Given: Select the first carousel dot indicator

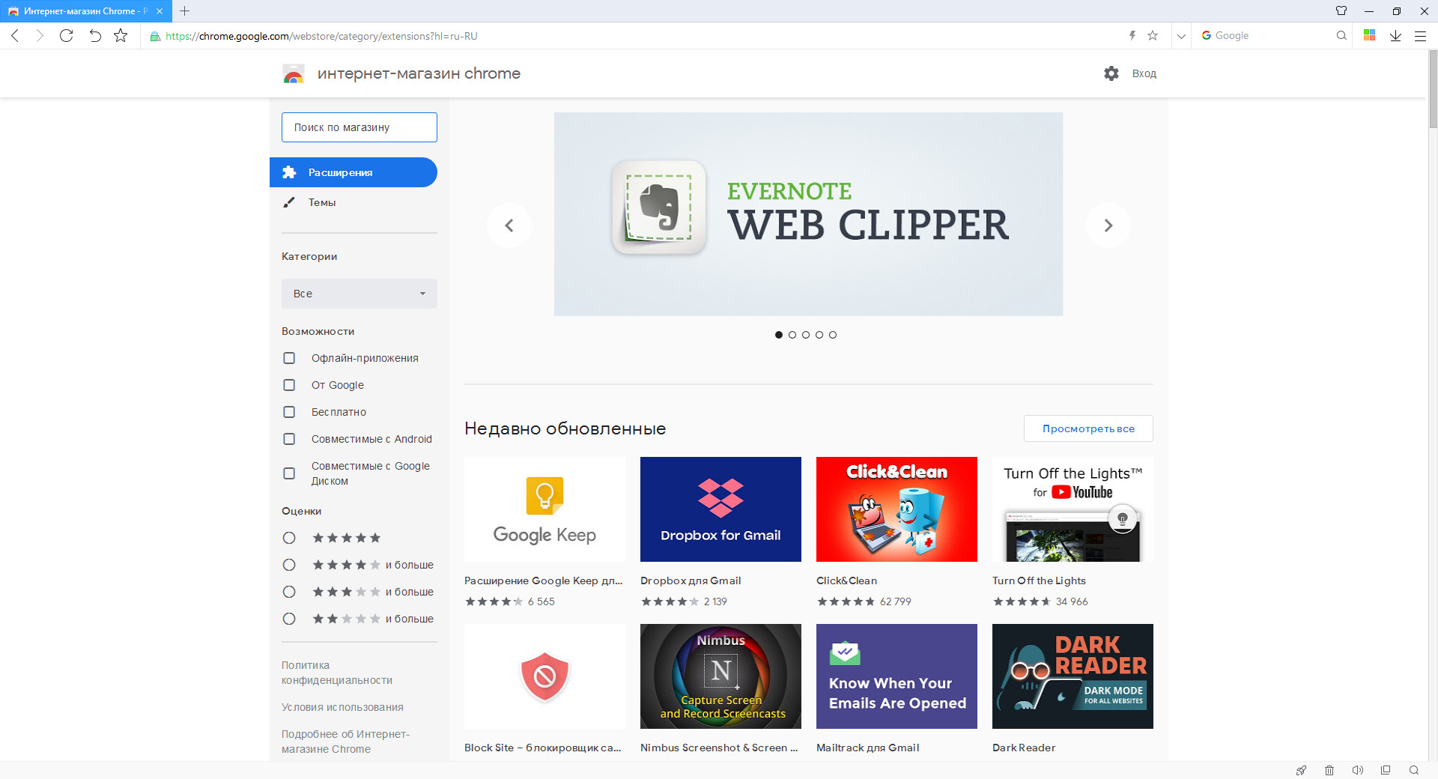Looking at the screenshot, I should (x=779, y=335).
